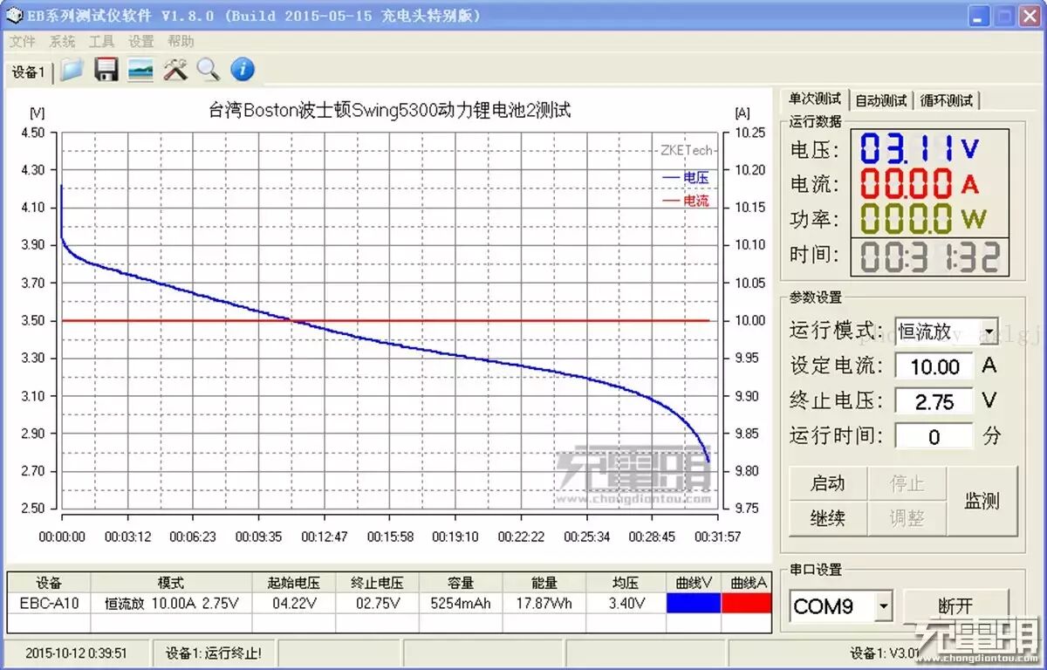
Task: Click the power readout 000.0 W
Action: click(x=921, y=219)
